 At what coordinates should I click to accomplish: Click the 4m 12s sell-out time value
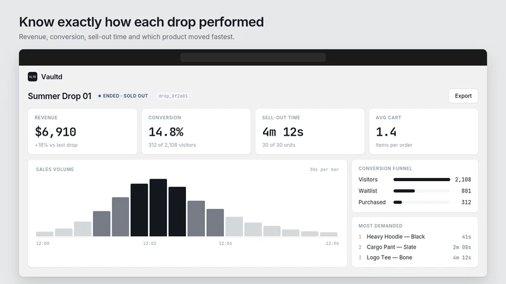tap(283, 132)
